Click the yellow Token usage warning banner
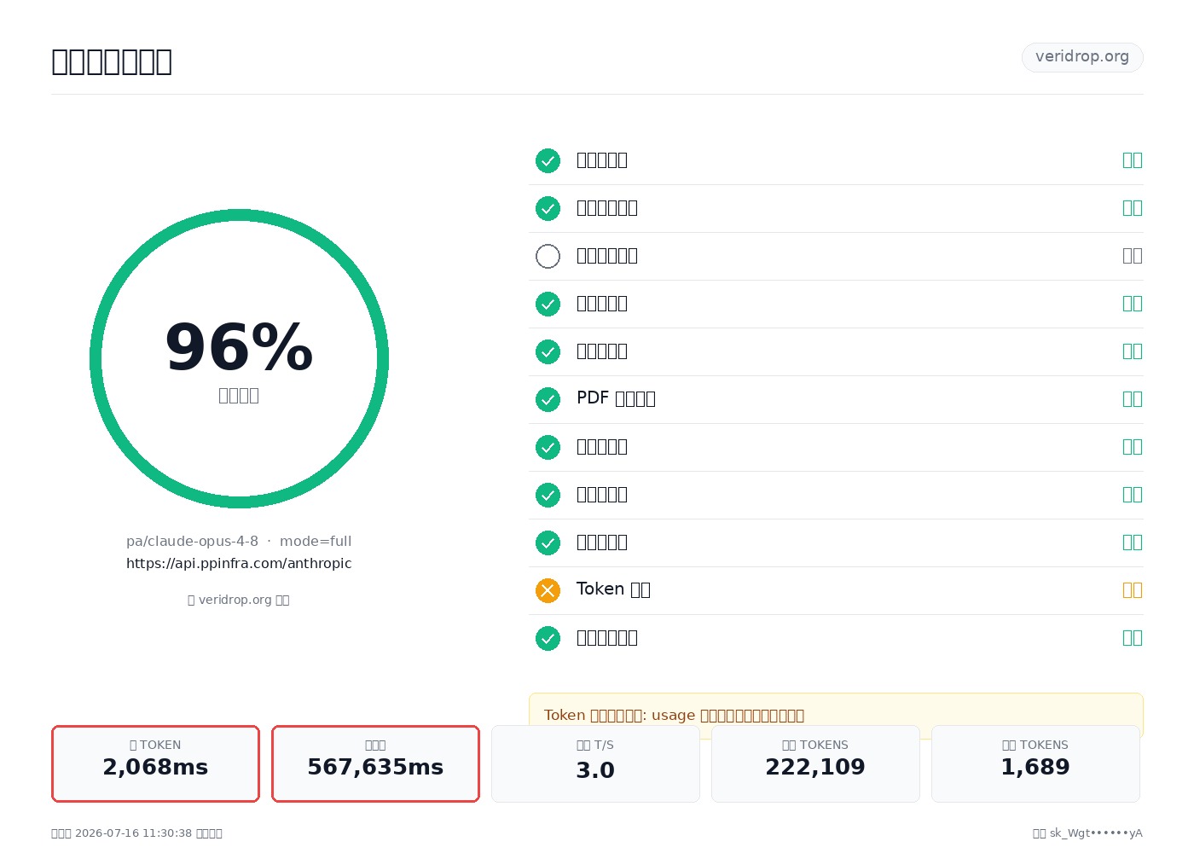 pos(836,715)
